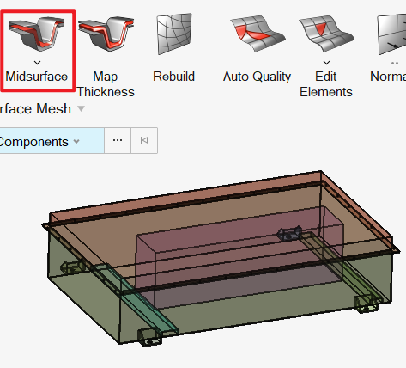Viewport: 406px width, 368px height.
Task: Launch the Auto Quality tool
Action: [x=258, y=34]
